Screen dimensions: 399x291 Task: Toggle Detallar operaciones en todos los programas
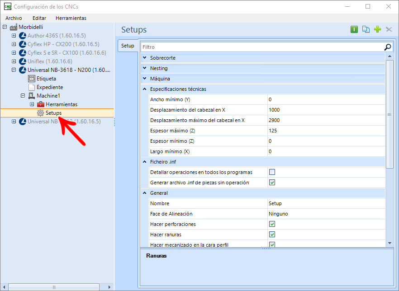(272, 172)
